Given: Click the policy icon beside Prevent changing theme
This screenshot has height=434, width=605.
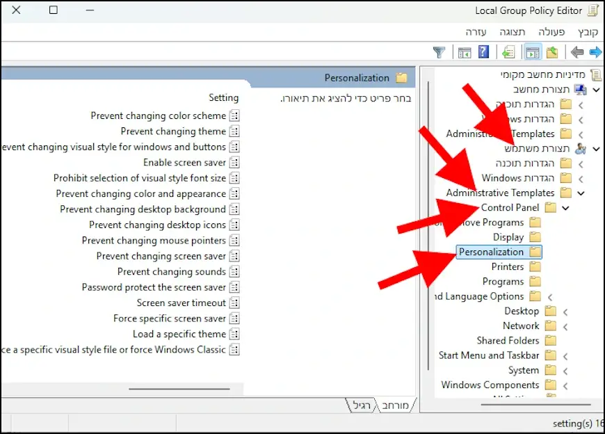Looking at the screenshot, I should tap(234, 131).
